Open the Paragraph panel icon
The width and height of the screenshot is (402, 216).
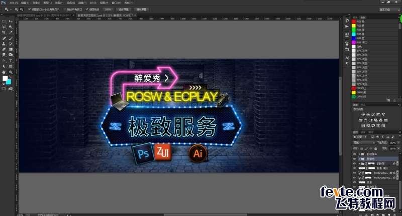[x=347, y=64]
